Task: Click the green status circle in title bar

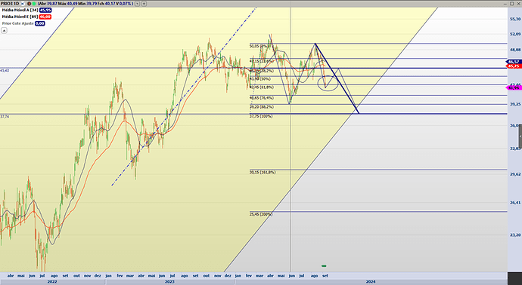Action: [34, 4]
